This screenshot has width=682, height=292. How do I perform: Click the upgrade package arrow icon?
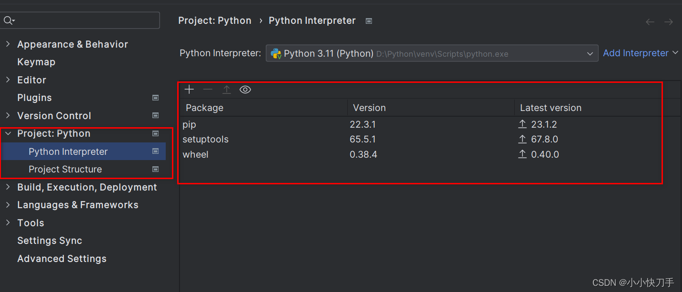[227, 90]
